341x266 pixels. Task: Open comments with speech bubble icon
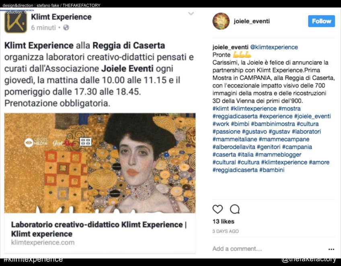[235, 209]
